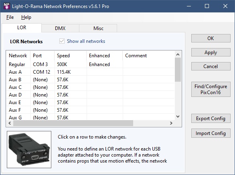Select the Aux C network row
This screenshot has height=175, width=235.
(x=91, y=87)
